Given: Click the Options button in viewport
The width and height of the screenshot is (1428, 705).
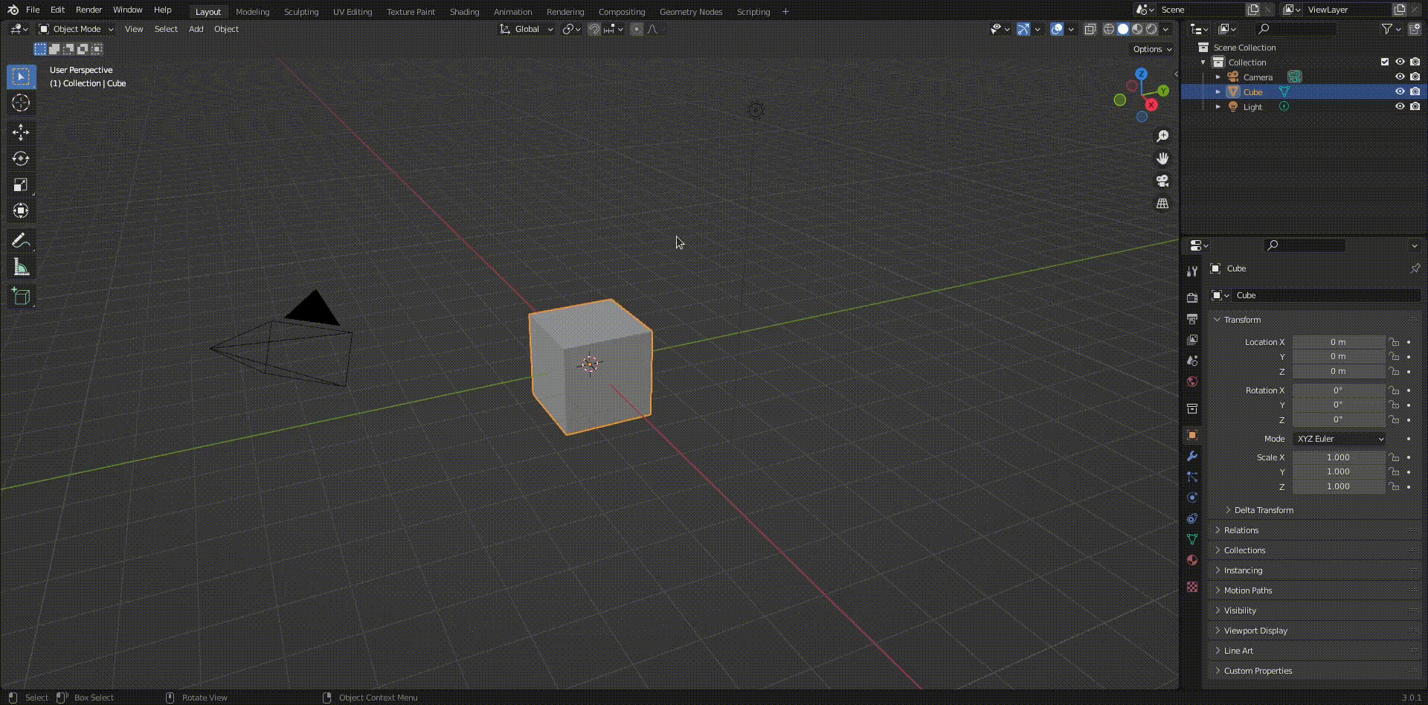Looking at the screenshot, I should 1151,49.
